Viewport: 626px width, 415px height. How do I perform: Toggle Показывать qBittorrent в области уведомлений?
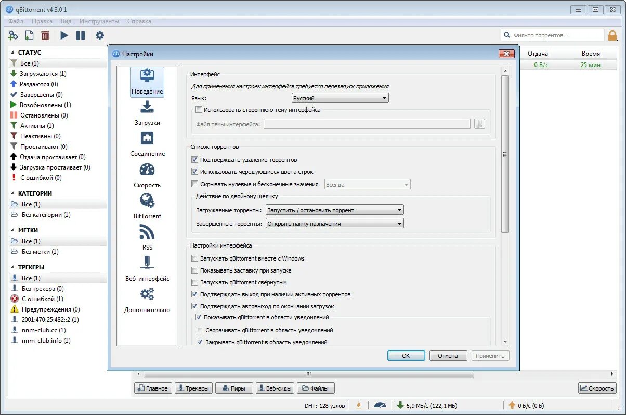click(199, 317)
